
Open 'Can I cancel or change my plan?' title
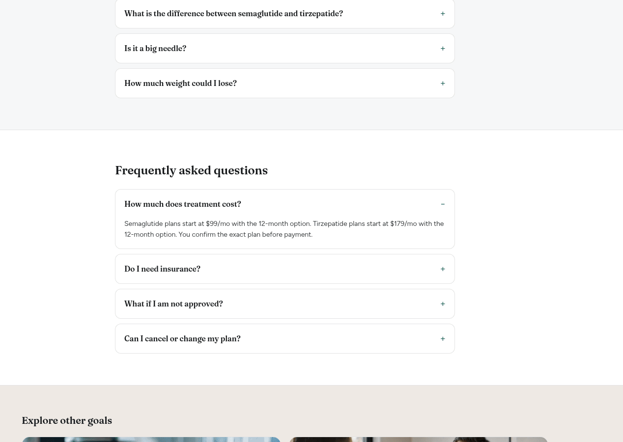coord(182,339)
